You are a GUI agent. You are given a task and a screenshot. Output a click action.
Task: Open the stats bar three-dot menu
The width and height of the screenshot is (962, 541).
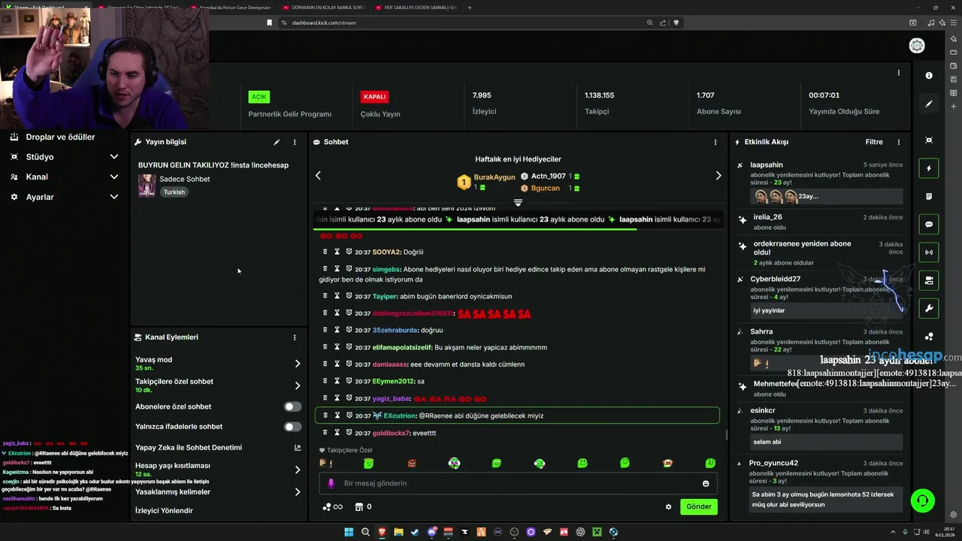pyautogui.click(x=899, y=73)
